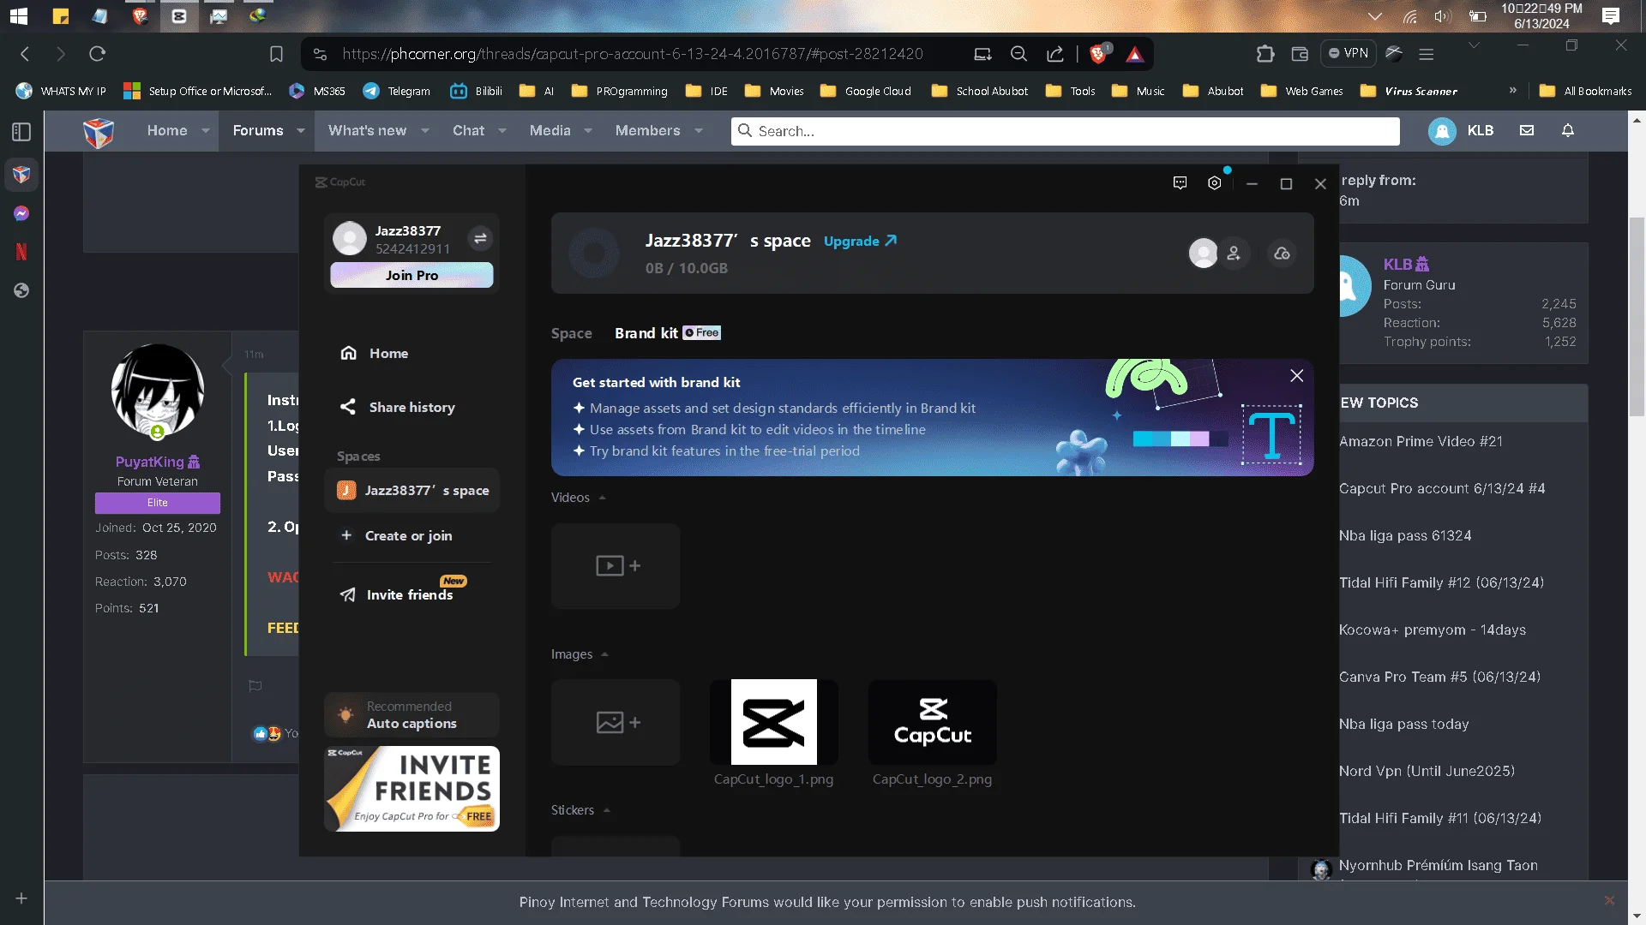Image resolution: width=1646 pixels, height=925 pixels.
Task: Click the address bar URL
Action: (x=633, y=54)
